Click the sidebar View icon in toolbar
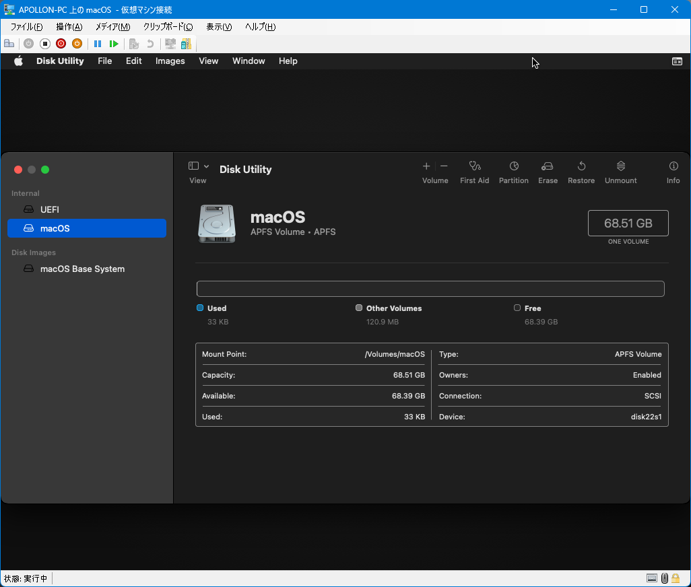Screen dimensions: 691x587 (x=193, y=166)
